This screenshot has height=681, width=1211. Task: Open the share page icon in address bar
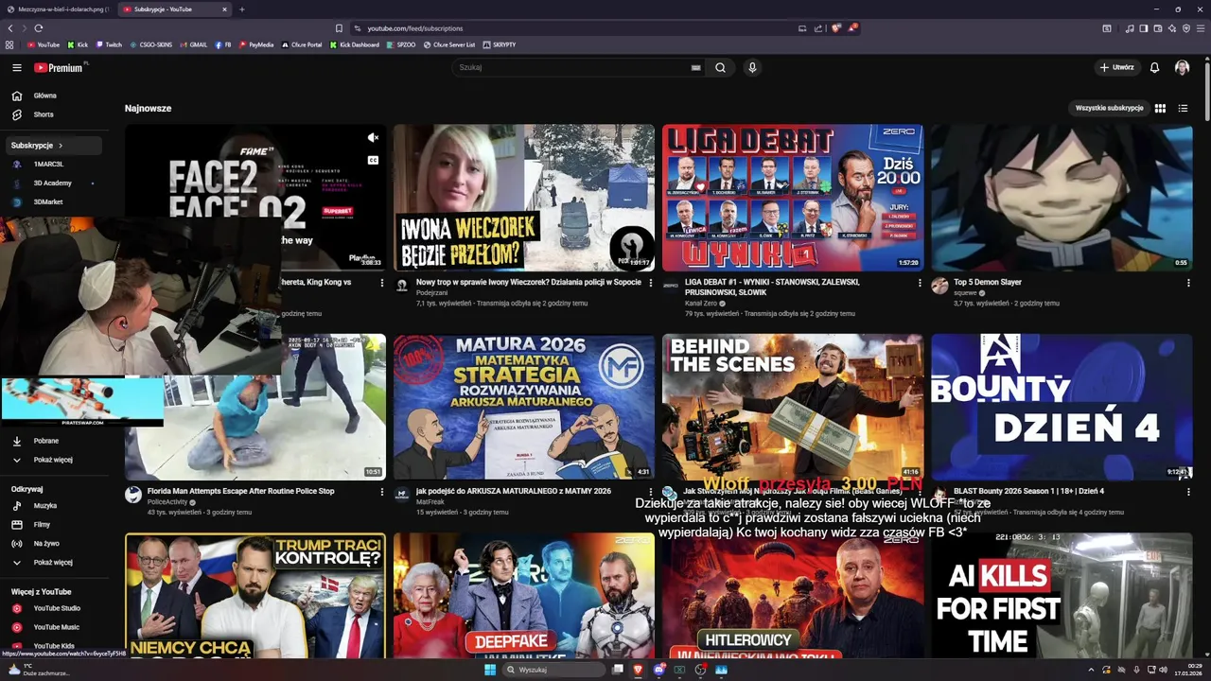(x=819, y=28)
